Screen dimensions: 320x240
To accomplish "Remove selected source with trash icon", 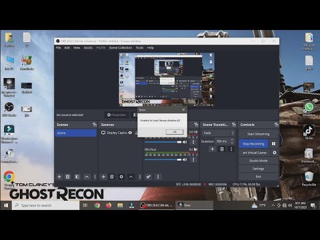I will (x=112, y=177).
